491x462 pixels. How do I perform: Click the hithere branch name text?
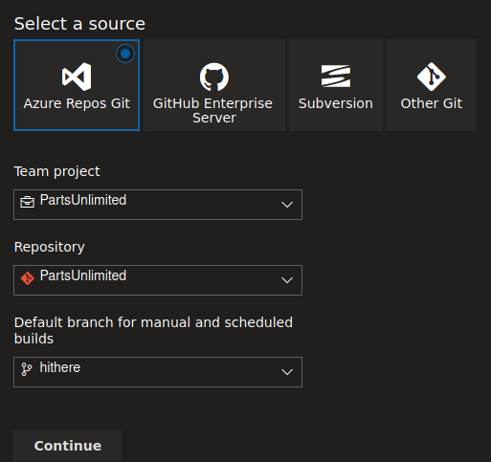pyautogui.click(x=60, y=367)
